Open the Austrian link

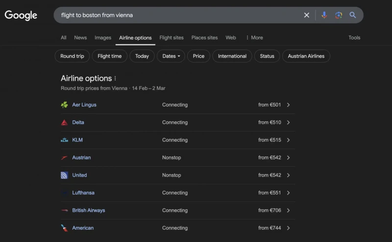click(x=81, y=158)
